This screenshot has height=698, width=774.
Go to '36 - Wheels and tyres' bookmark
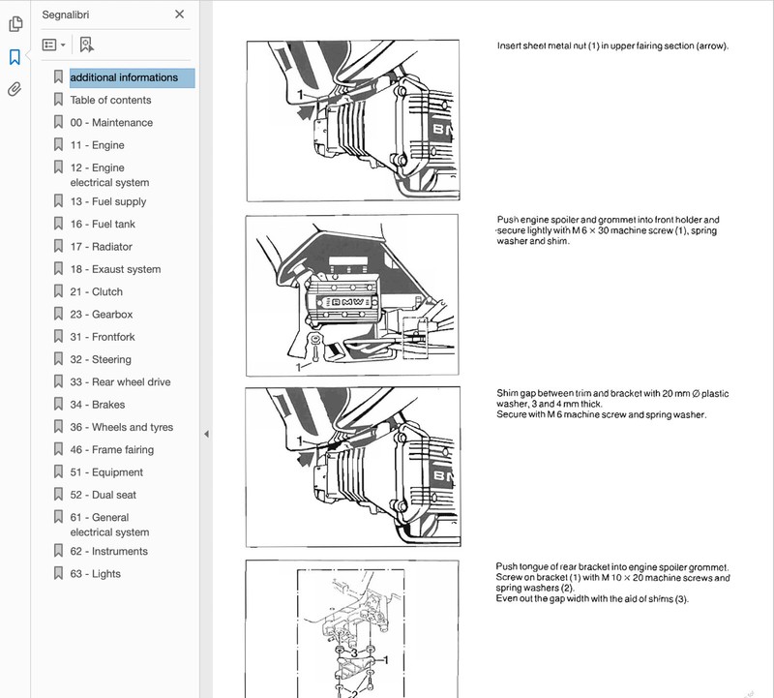point(122,427)
